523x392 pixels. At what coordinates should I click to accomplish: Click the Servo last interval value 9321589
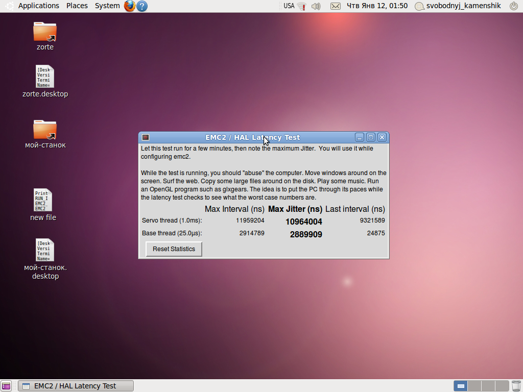point(372,220)
